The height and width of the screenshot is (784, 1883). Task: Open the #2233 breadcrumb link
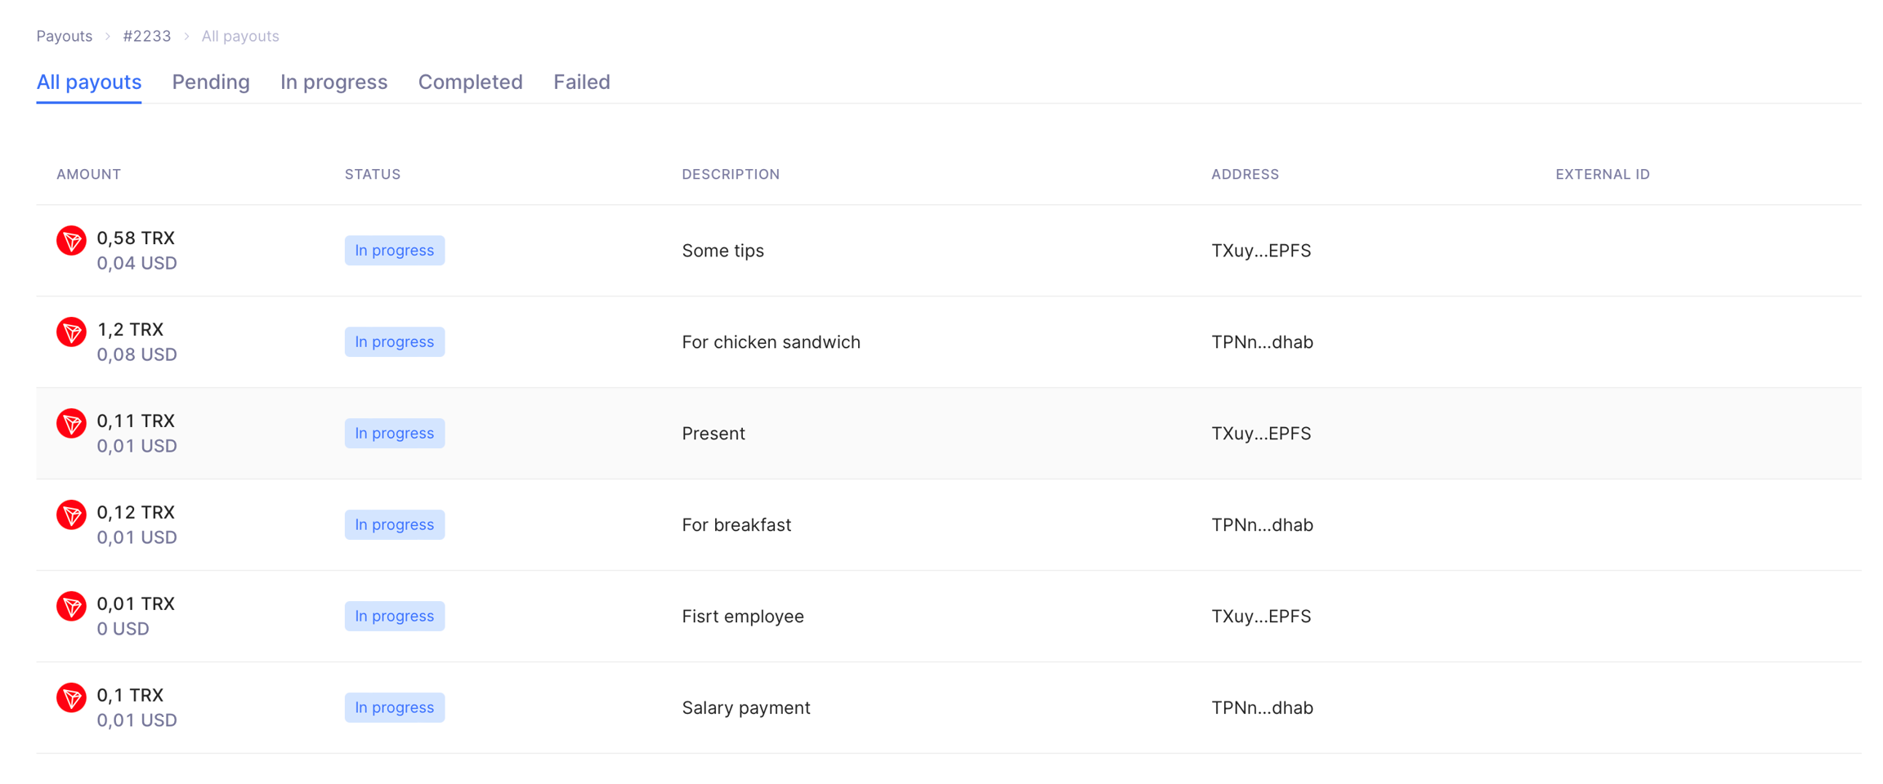pyautogui.click(x=147, y=36)
